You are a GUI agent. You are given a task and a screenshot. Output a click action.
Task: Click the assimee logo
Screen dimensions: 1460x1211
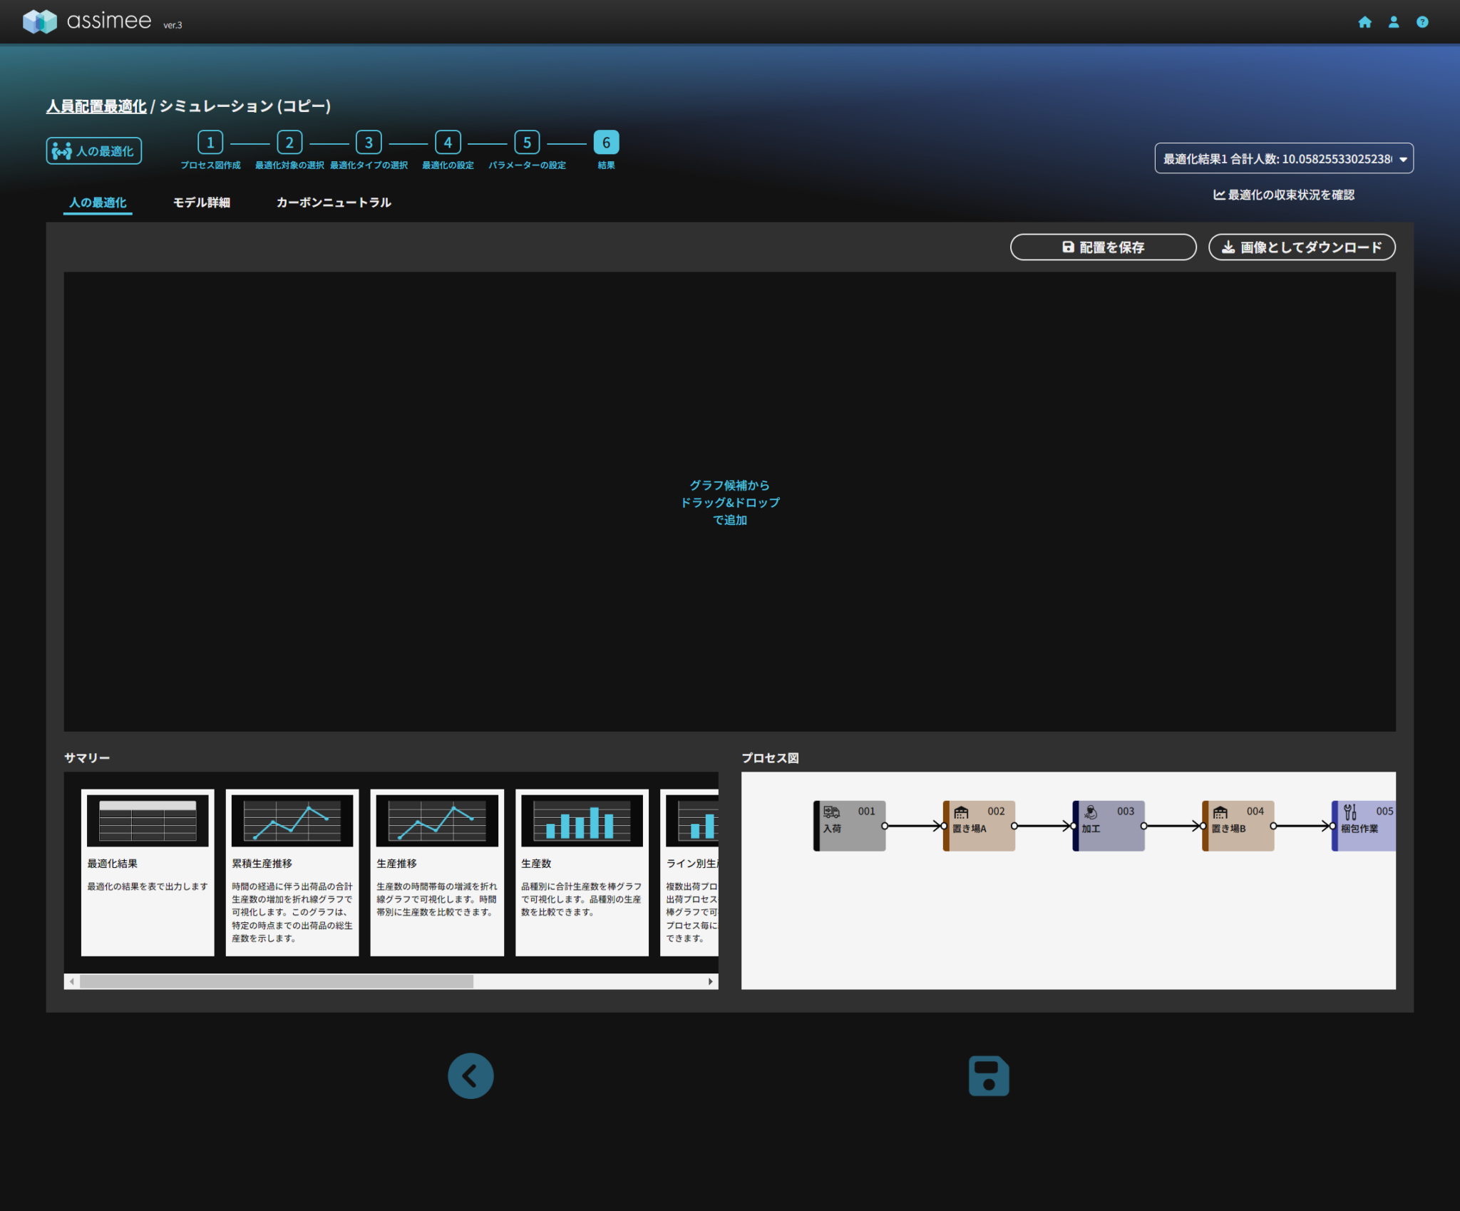click(x=87, y=21)
